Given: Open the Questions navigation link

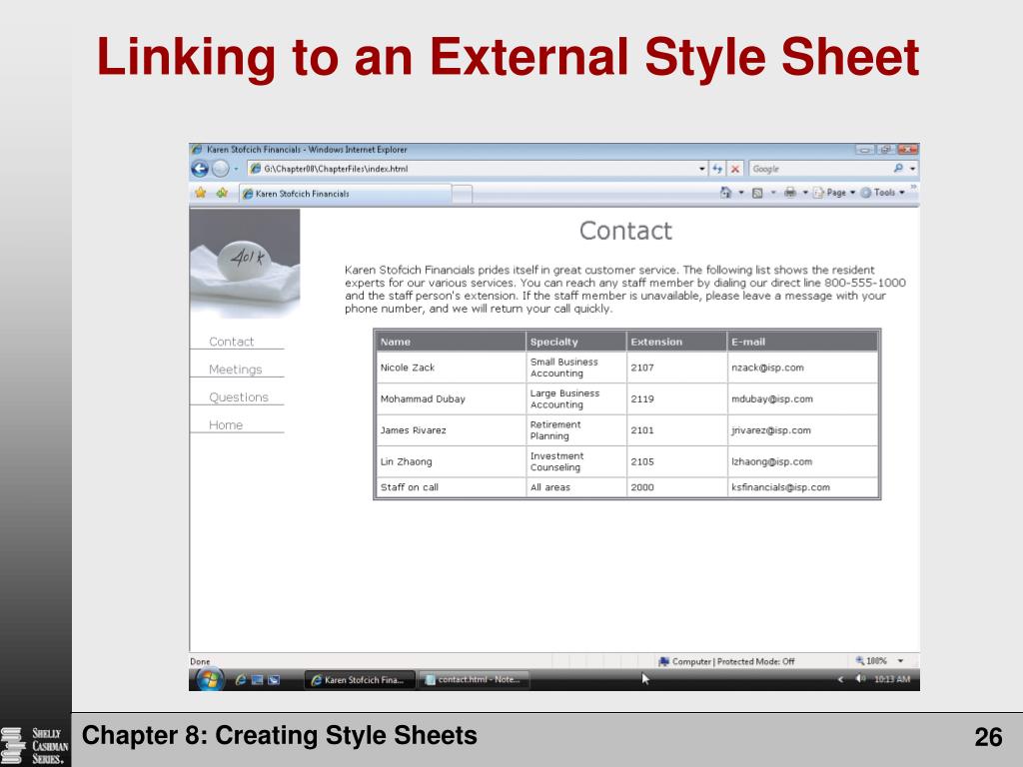Looking at the screenshot, I should click(x=239, y=397).
